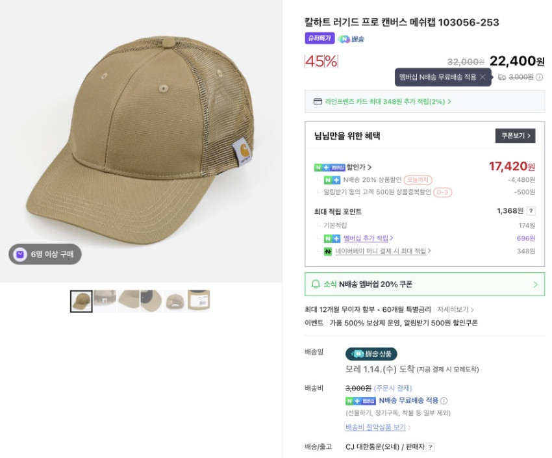Open the 쿠폰보기 coupon button
This screenshot has width=552, height=458.
[515, 136]
